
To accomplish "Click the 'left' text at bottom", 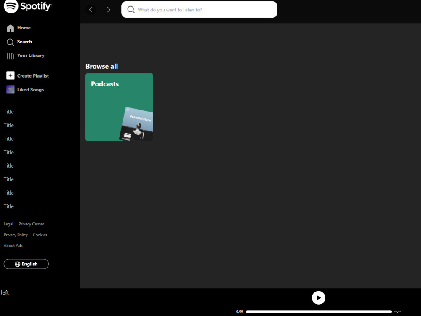I will pos(5,292).
